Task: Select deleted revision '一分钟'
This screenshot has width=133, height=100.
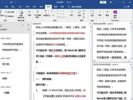Action: pyautogui.click(x=6, y=93)
